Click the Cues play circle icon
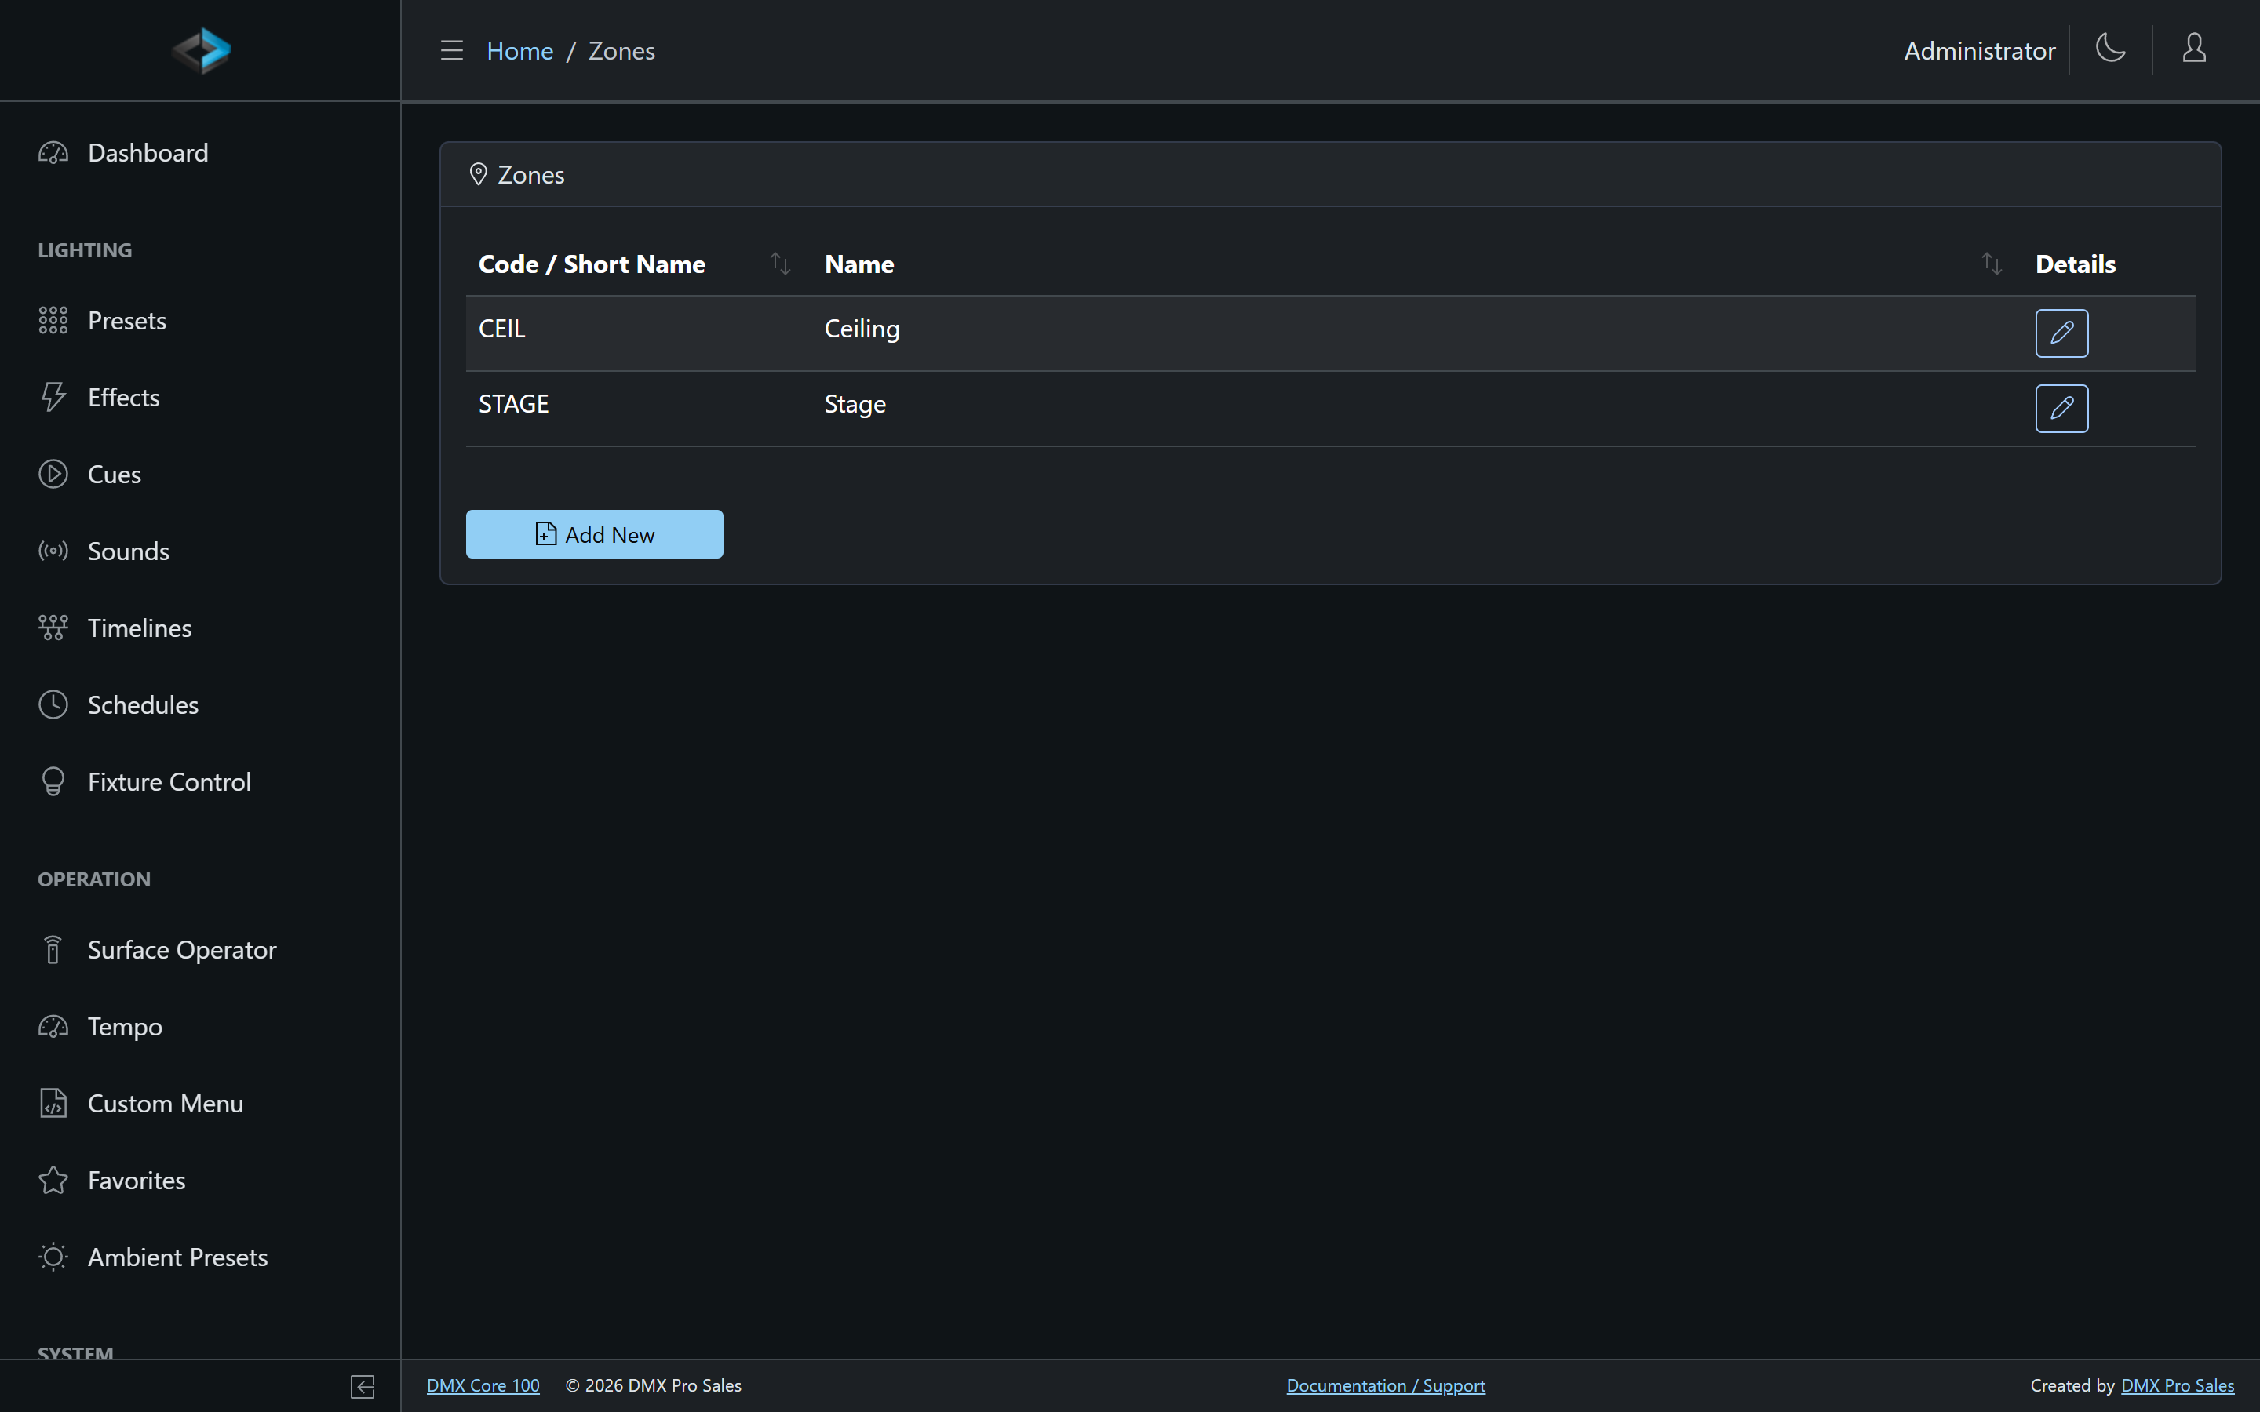2260x1412 pixels. point(53,474)
